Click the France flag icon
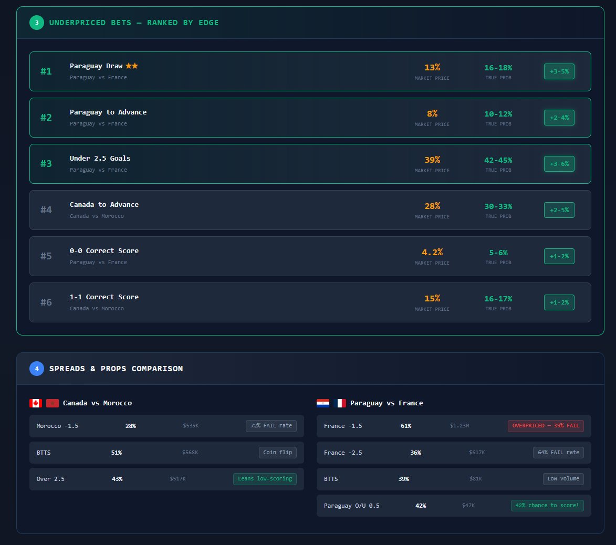616x545 pixels. [340, 403]
